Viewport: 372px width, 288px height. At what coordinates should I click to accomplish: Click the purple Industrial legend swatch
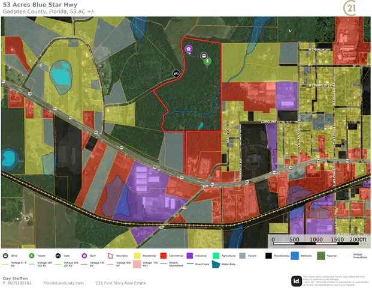point(190,256)
